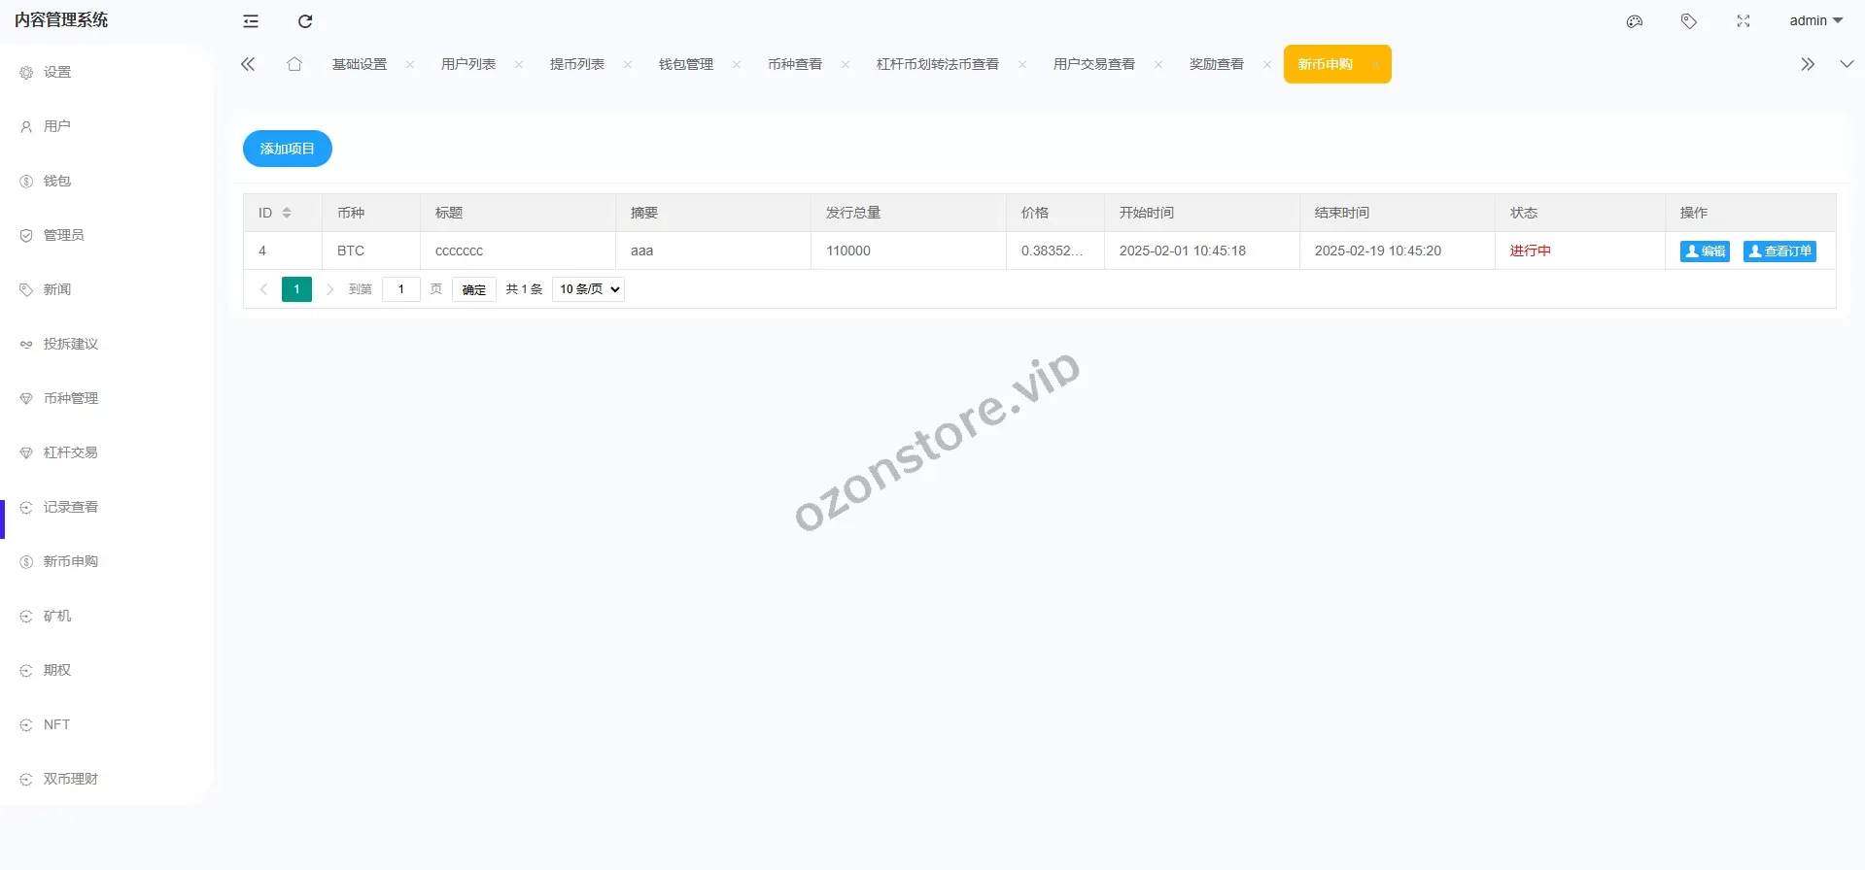Click 编辑 button for BTC row
Image resolution: width=1865 pixels, height=870 pixels.
(1705, 251)
